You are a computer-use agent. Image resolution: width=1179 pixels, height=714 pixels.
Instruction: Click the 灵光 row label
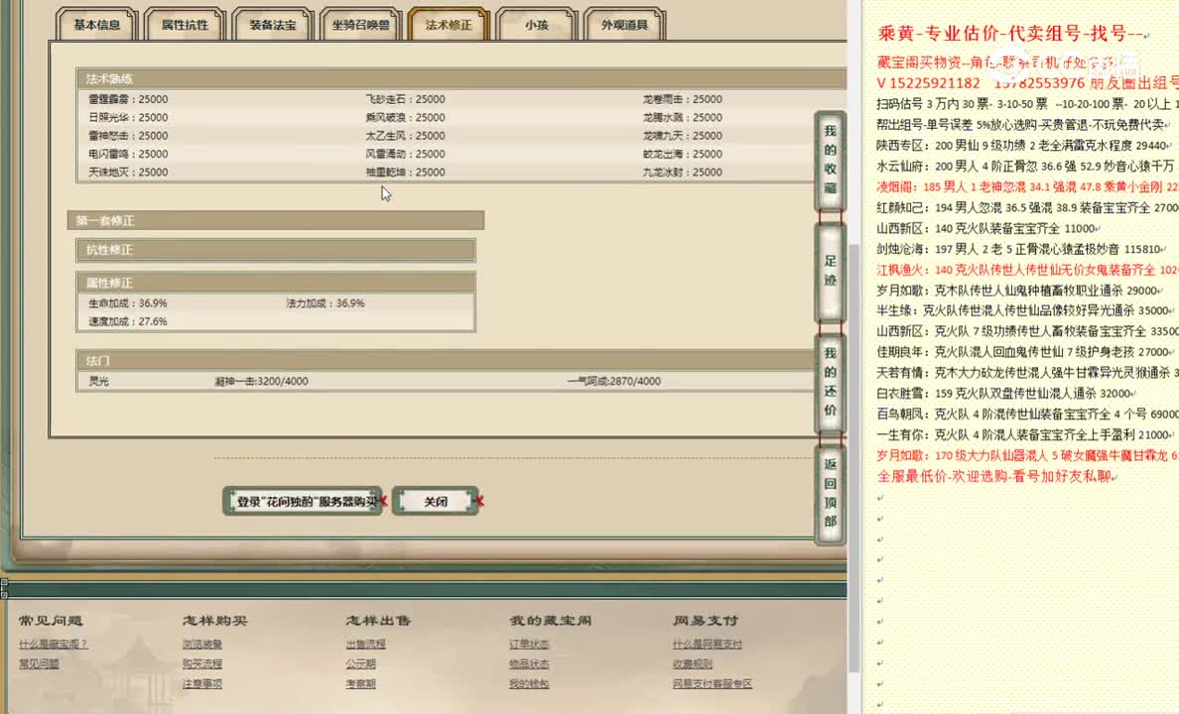[98, 381]
